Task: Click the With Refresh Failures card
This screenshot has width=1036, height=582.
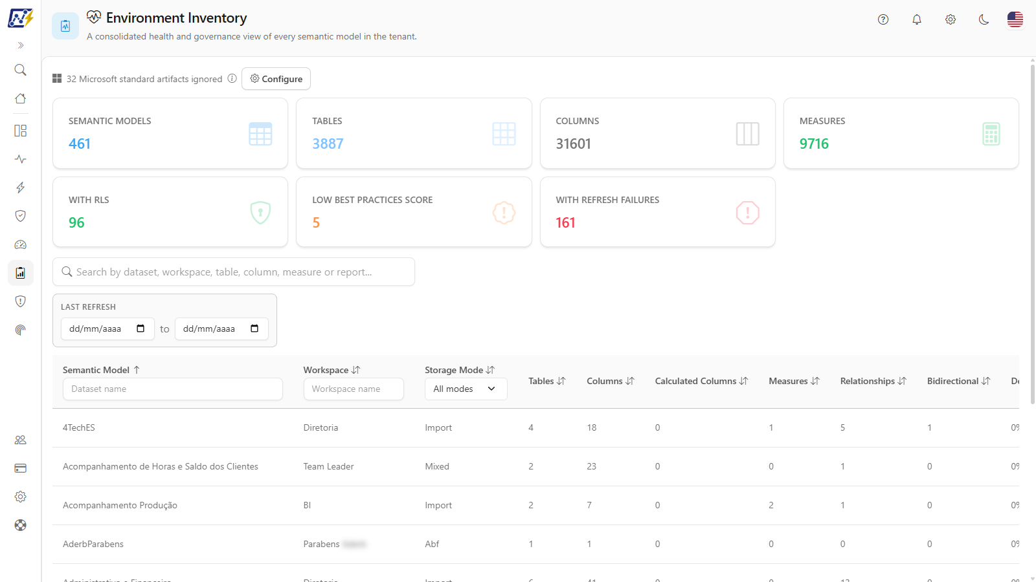Action: coord(658,212)
